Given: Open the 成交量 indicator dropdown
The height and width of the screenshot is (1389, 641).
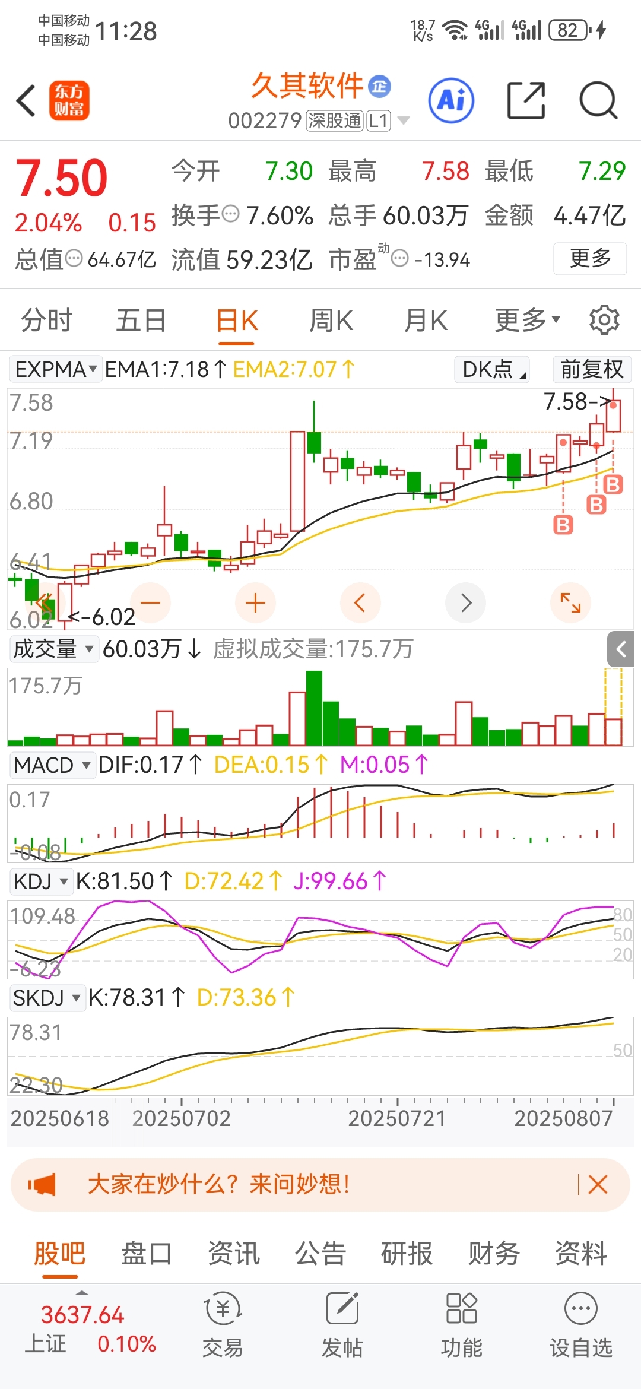Looking at the screenshot, I should [53, 649].
